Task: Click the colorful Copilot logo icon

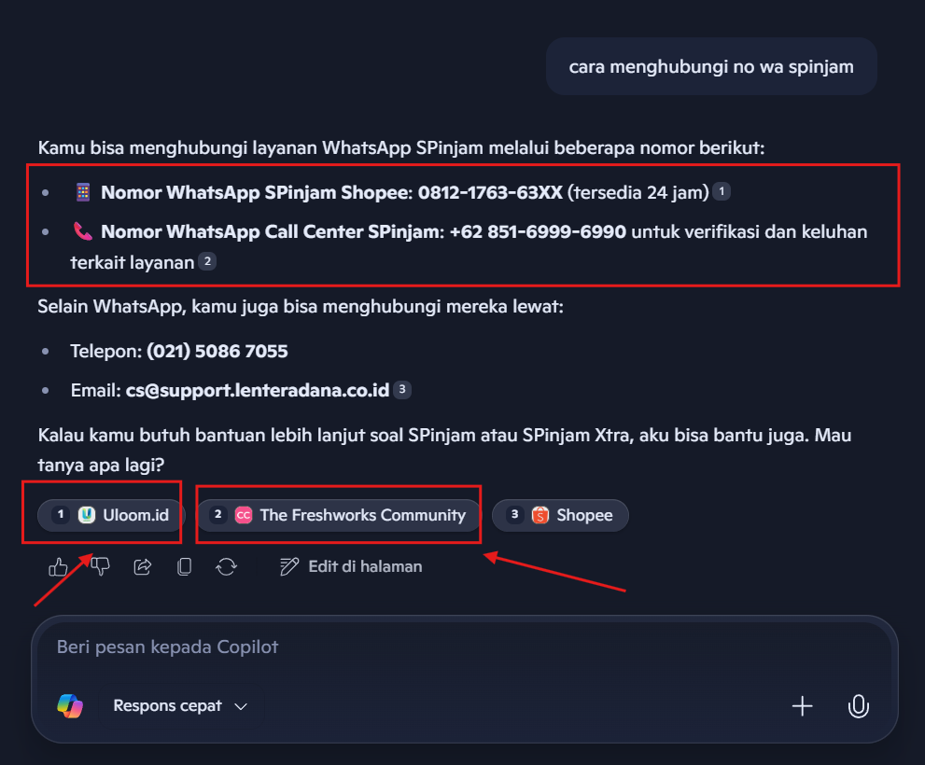Action: 70,706
